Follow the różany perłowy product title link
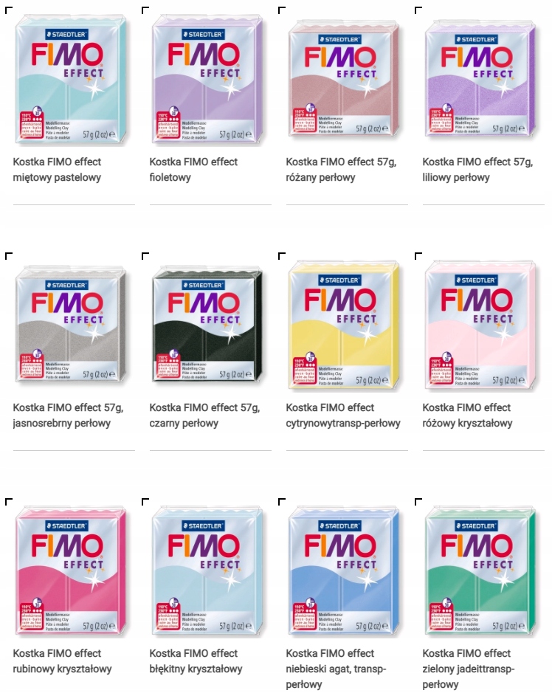The height and width of the screenshot is (693, 552). click(341, 170)
